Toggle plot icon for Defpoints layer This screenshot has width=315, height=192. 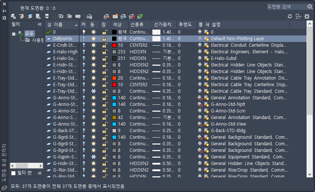200,38
